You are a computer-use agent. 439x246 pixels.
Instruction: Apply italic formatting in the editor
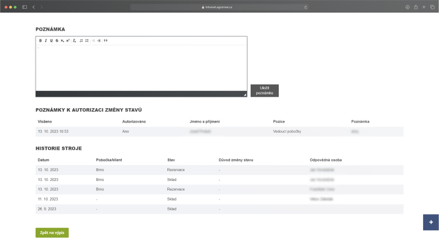(46, 40)
